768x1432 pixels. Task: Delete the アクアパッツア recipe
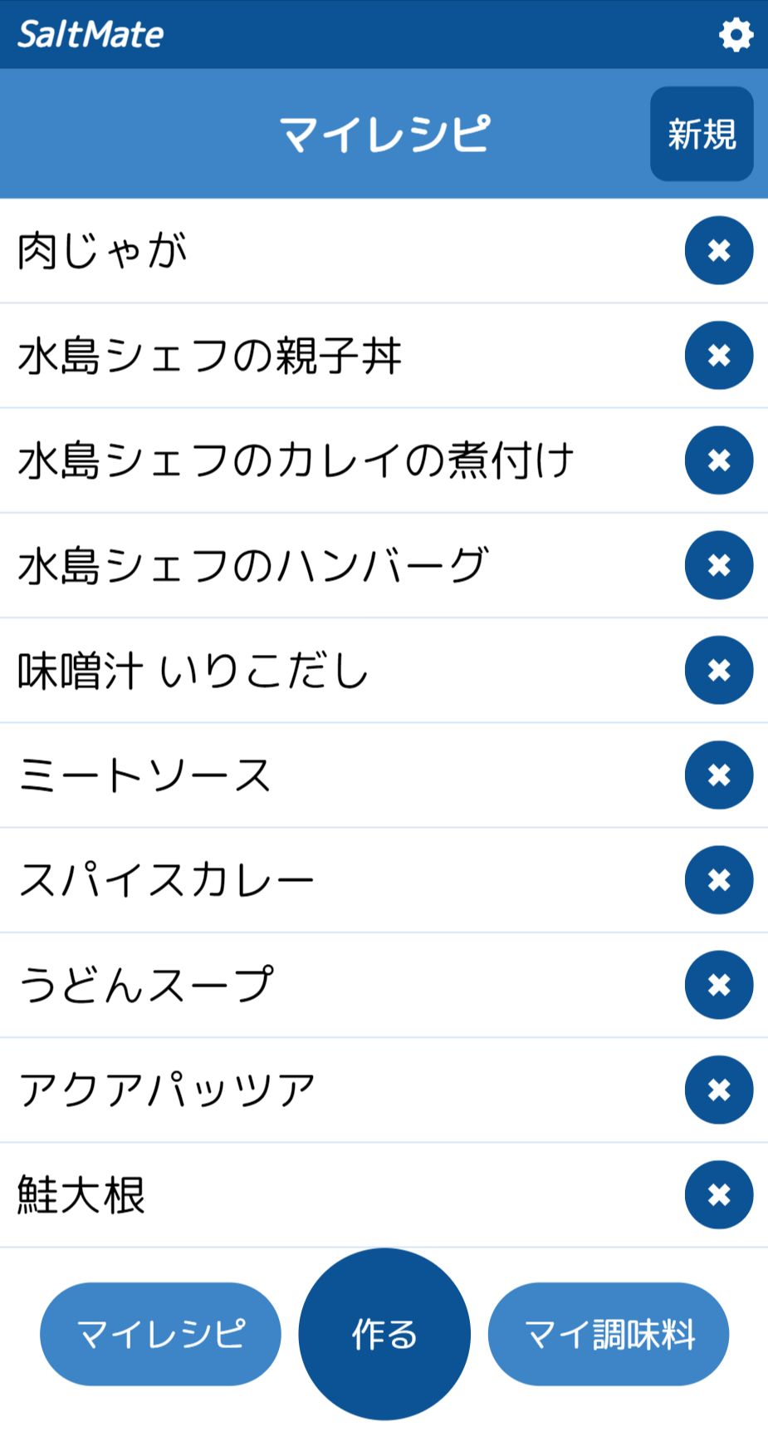click(719, 1090)
